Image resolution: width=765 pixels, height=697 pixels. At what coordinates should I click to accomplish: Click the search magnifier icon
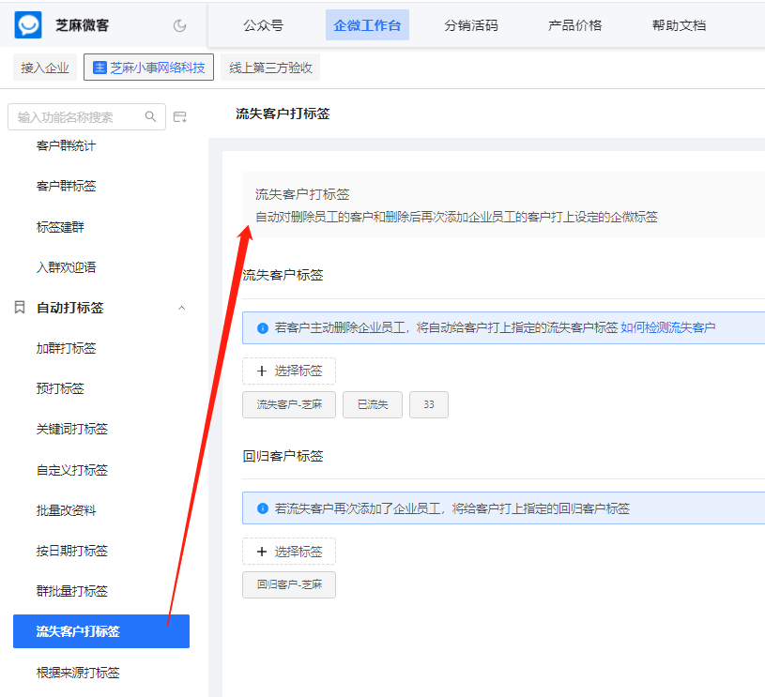pyautogui.click(x=151, y=116)
